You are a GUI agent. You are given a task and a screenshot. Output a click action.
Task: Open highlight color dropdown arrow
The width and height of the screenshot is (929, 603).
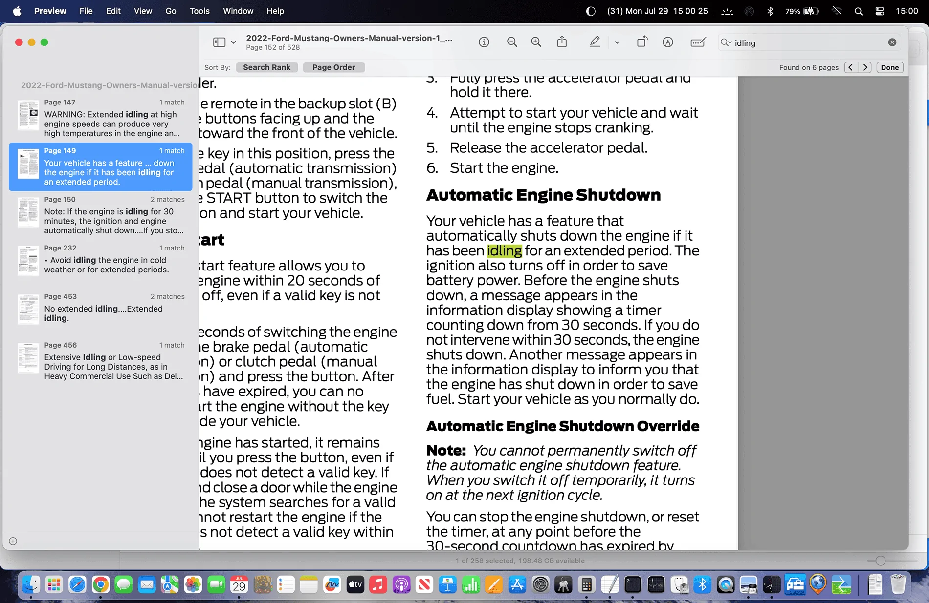pos(617,42)
